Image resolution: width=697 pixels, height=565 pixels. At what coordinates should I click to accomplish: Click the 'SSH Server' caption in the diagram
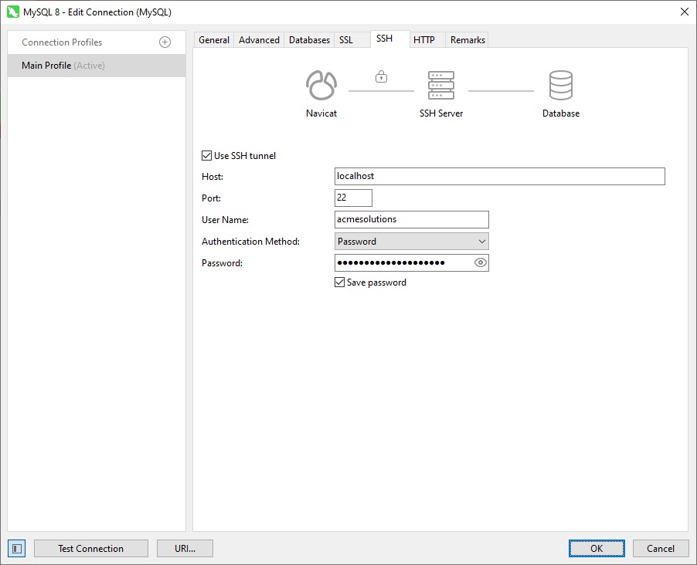[x=441, y=113]
